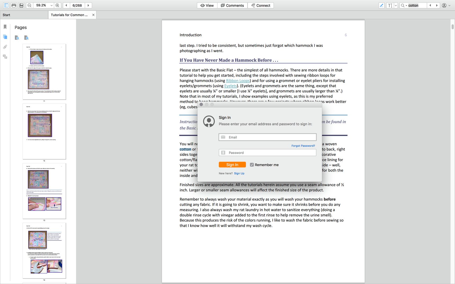Screen dimensions: 455x284
Task: Select the highlight pen tool
Action: [381, 5]
